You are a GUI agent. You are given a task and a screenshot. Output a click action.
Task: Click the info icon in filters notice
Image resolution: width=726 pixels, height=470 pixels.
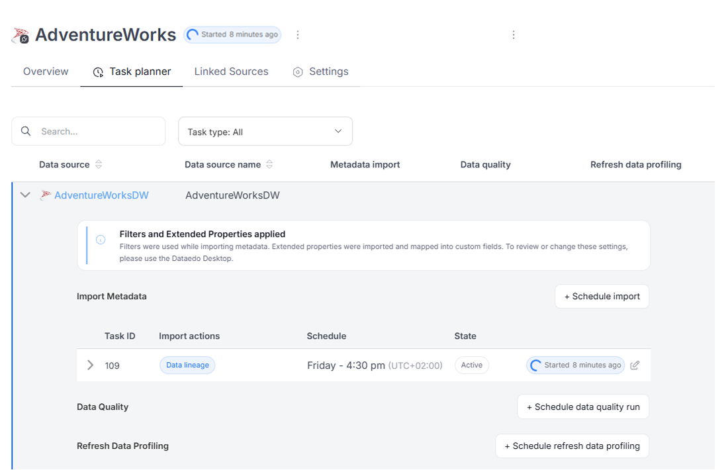[101, 240]
